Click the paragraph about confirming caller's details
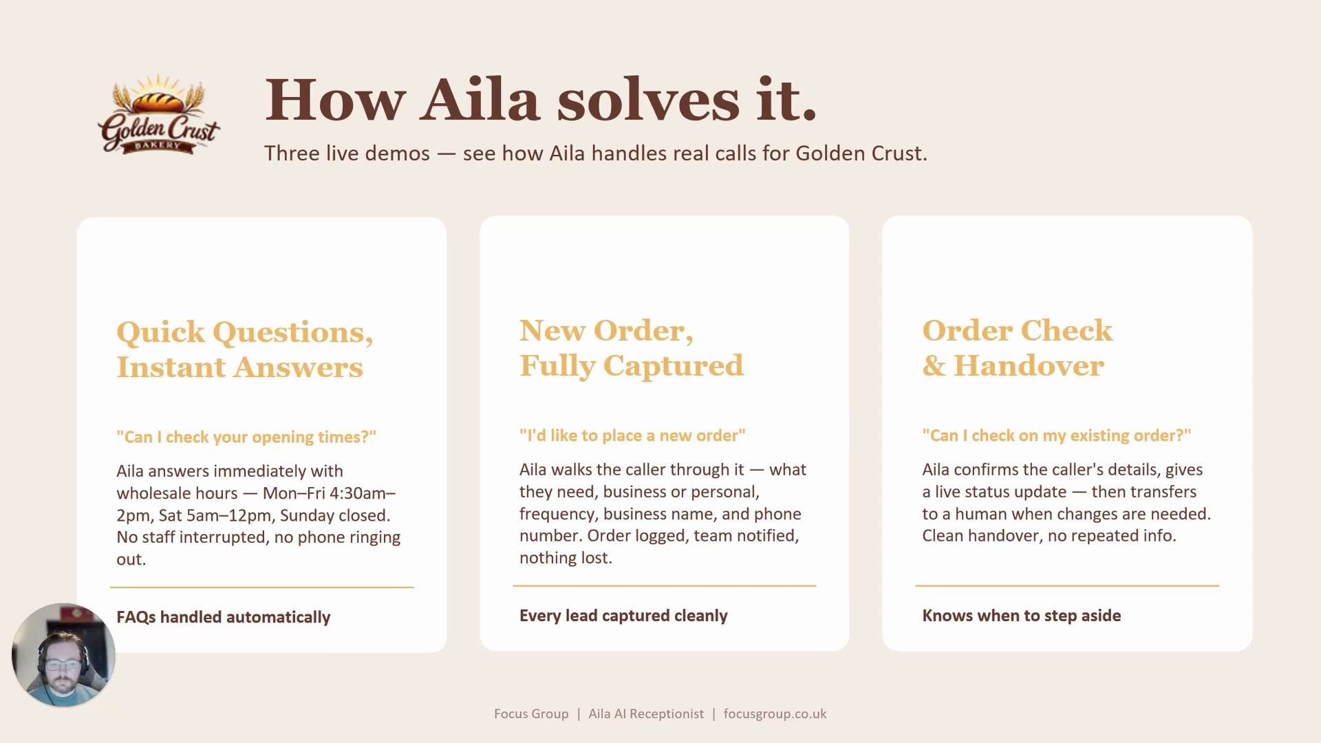 click(x=1066, y=502)
